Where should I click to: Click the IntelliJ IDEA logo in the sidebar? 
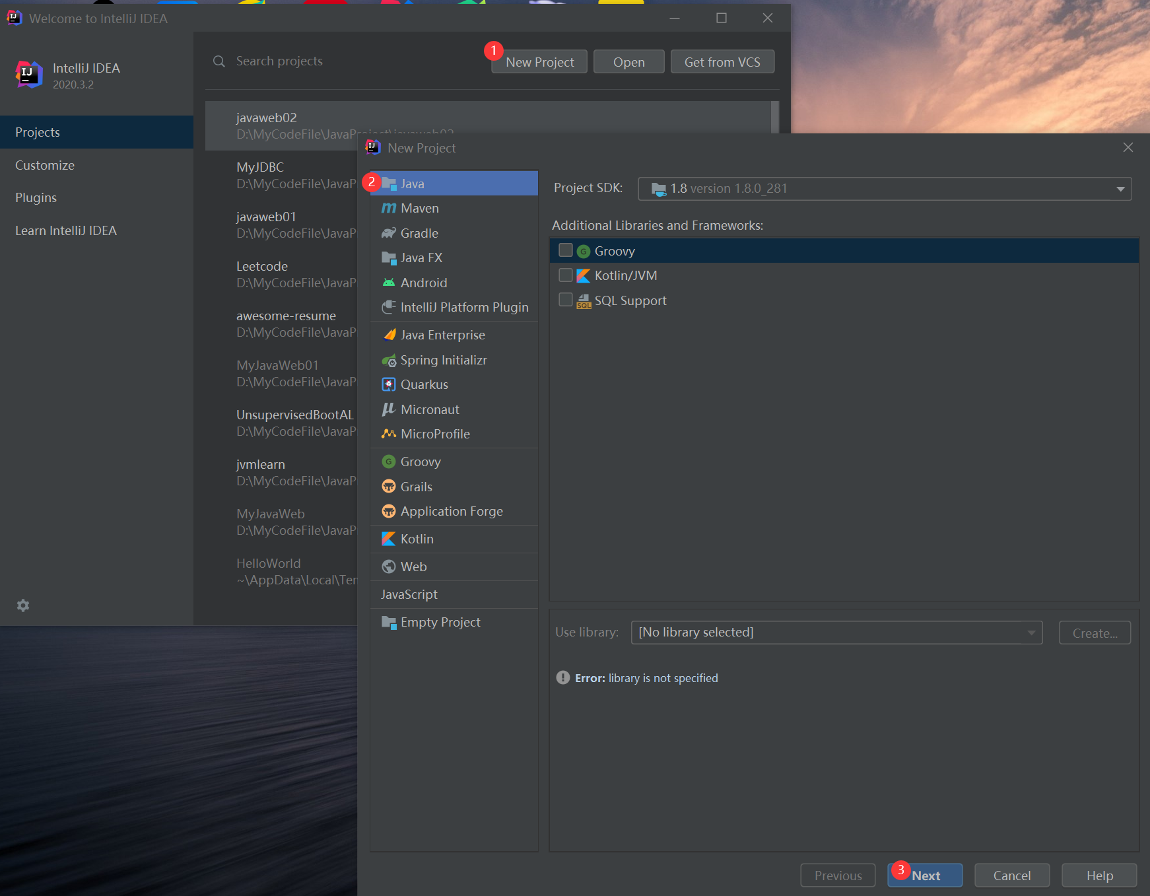point(29,75)
